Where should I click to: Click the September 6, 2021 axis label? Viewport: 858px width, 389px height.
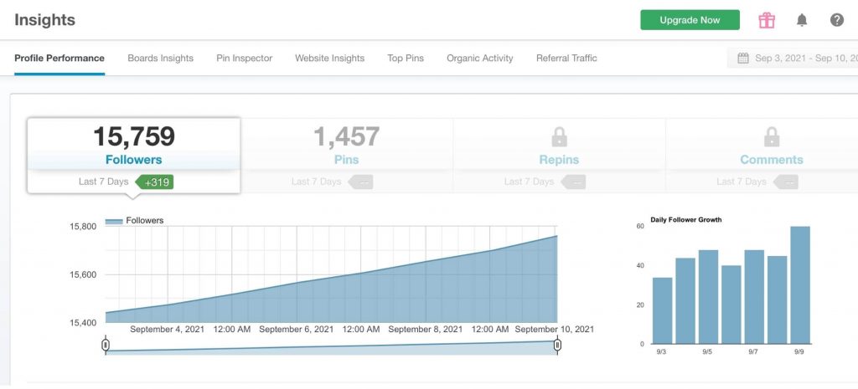point(296,330)
